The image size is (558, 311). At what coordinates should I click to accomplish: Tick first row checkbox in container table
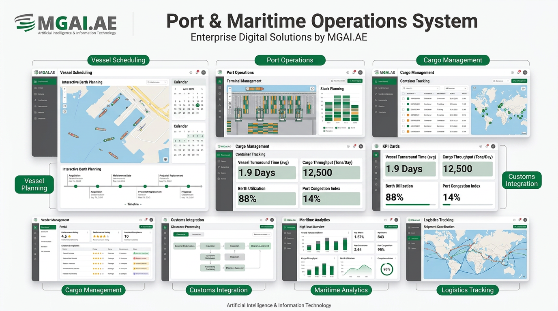pyautogui.click(x=403, y=98)
